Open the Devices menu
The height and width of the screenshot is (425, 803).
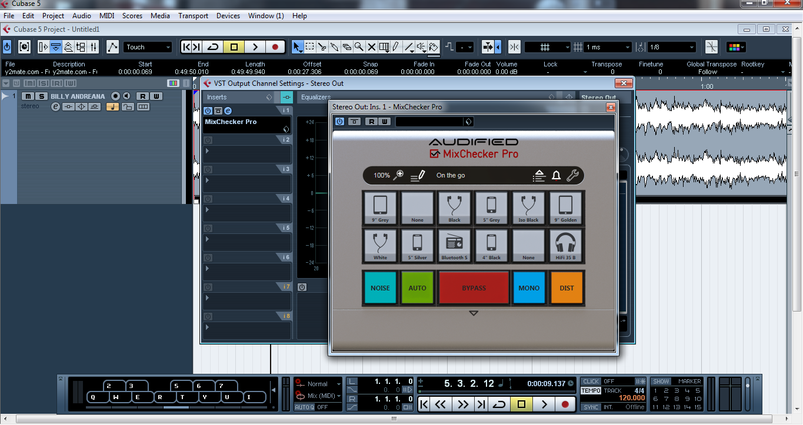228,16
